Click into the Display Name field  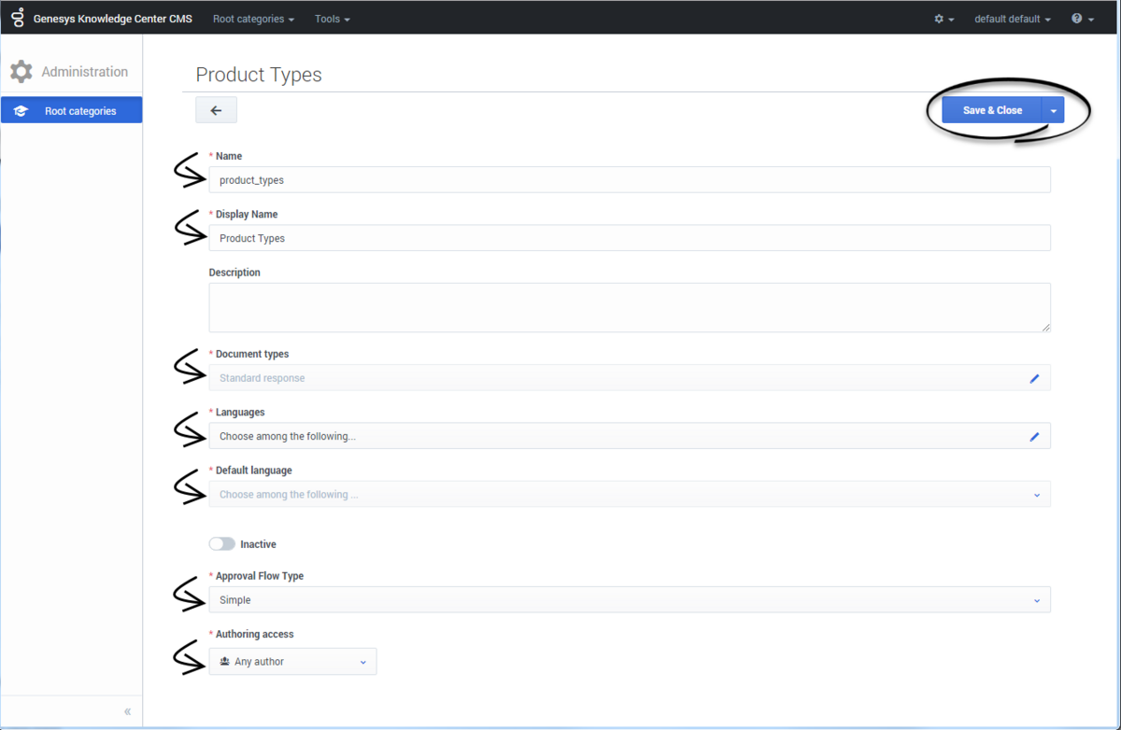pyautogui.click(x=630, y=237)
